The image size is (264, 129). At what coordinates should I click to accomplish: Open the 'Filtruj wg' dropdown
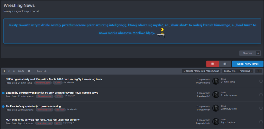pyautogui.click(x=246, y=71)
